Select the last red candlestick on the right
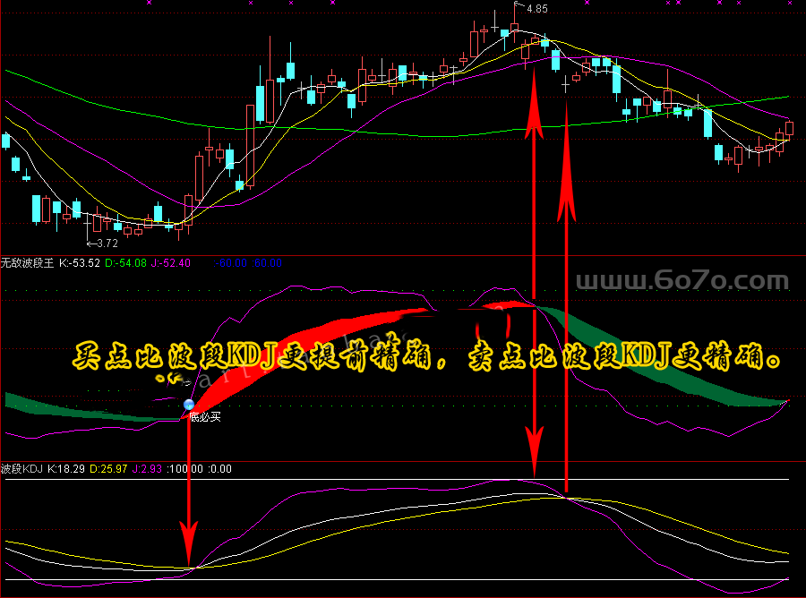This screenshot has width=806, height=598. point(790,129)
